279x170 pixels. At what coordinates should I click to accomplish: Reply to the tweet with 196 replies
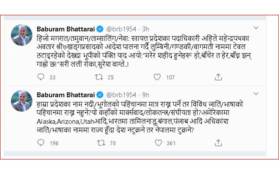click(x=41, y=142)
